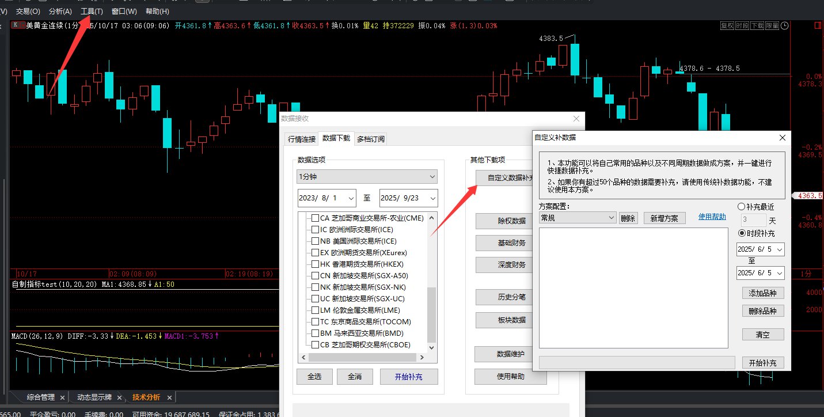This screenshot has height=417, width=824.
Task: Click the K chart type icon
Action: [16, 25]
